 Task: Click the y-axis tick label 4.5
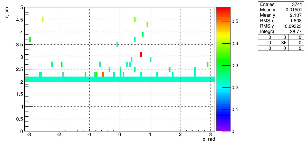coord(20,20)
